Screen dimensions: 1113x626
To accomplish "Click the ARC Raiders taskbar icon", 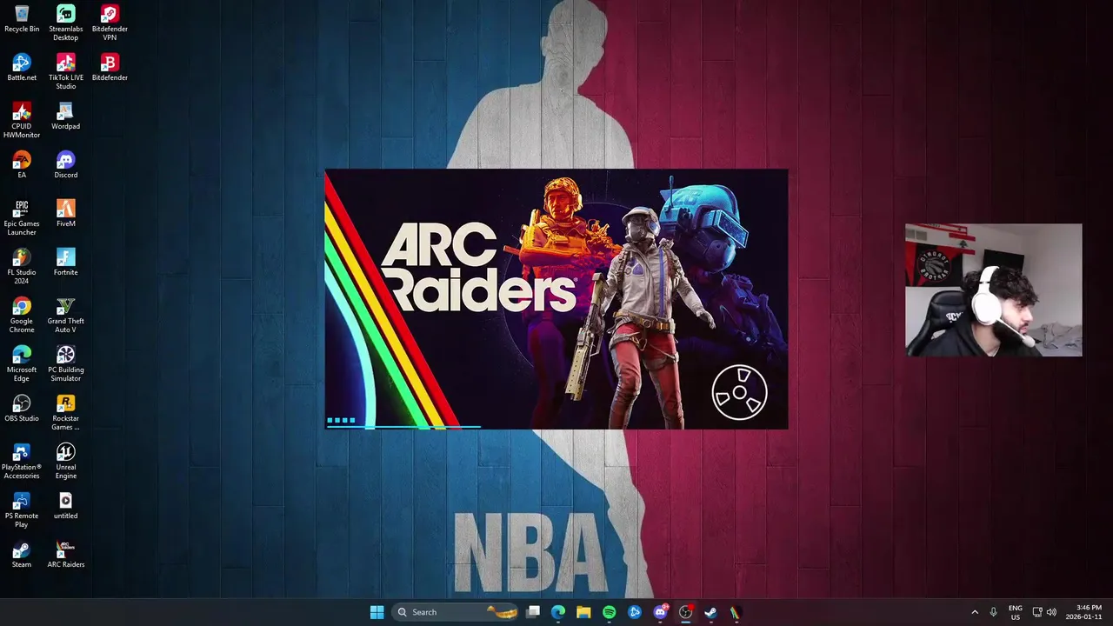I will coord(736,612).
